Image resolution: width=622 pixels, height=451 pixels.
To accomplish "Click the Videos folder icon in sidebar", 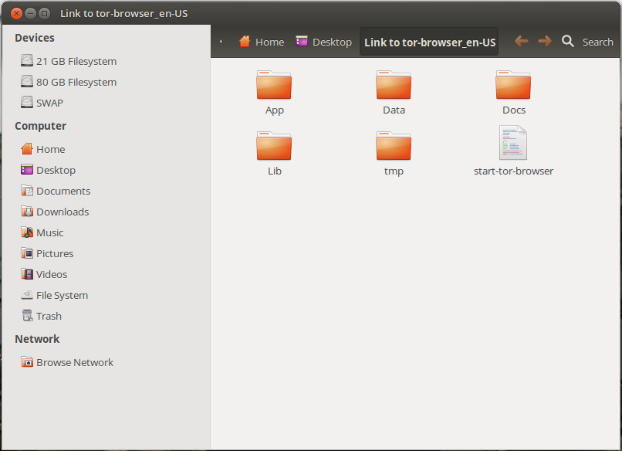I will click(26, 274).
